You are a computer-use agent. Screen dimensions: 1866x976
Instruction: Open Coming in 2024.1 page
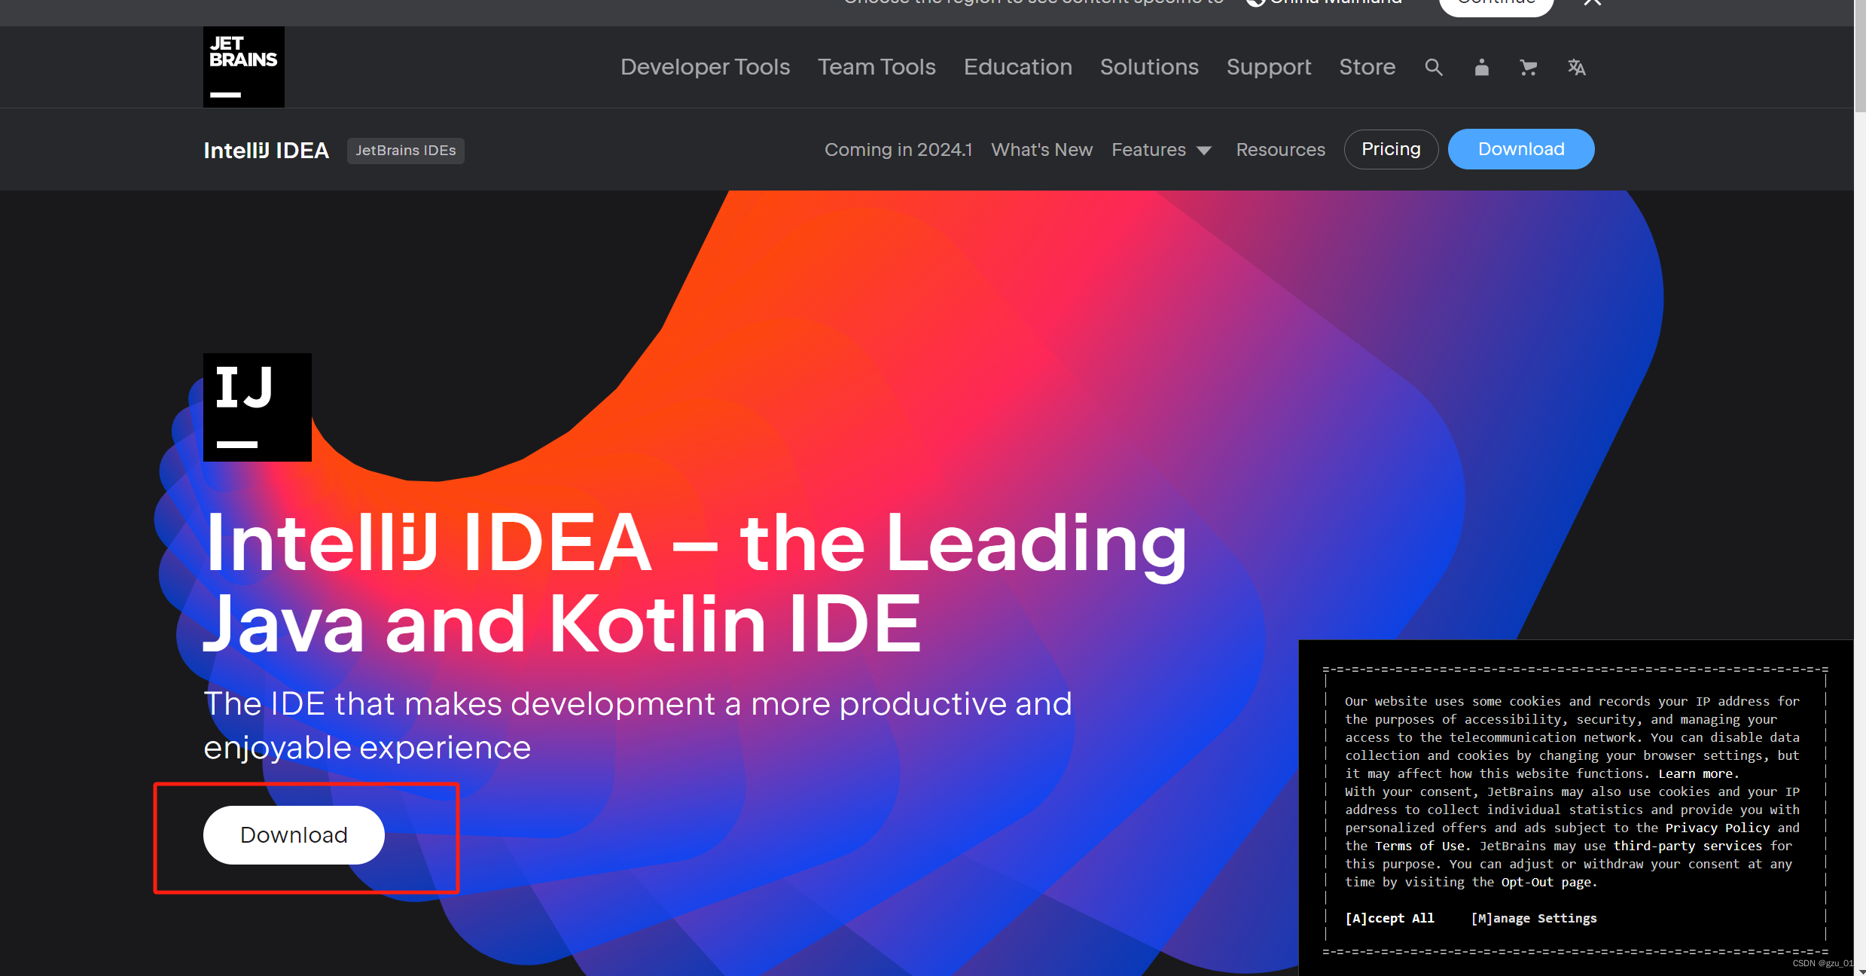(x=898, y=150)
